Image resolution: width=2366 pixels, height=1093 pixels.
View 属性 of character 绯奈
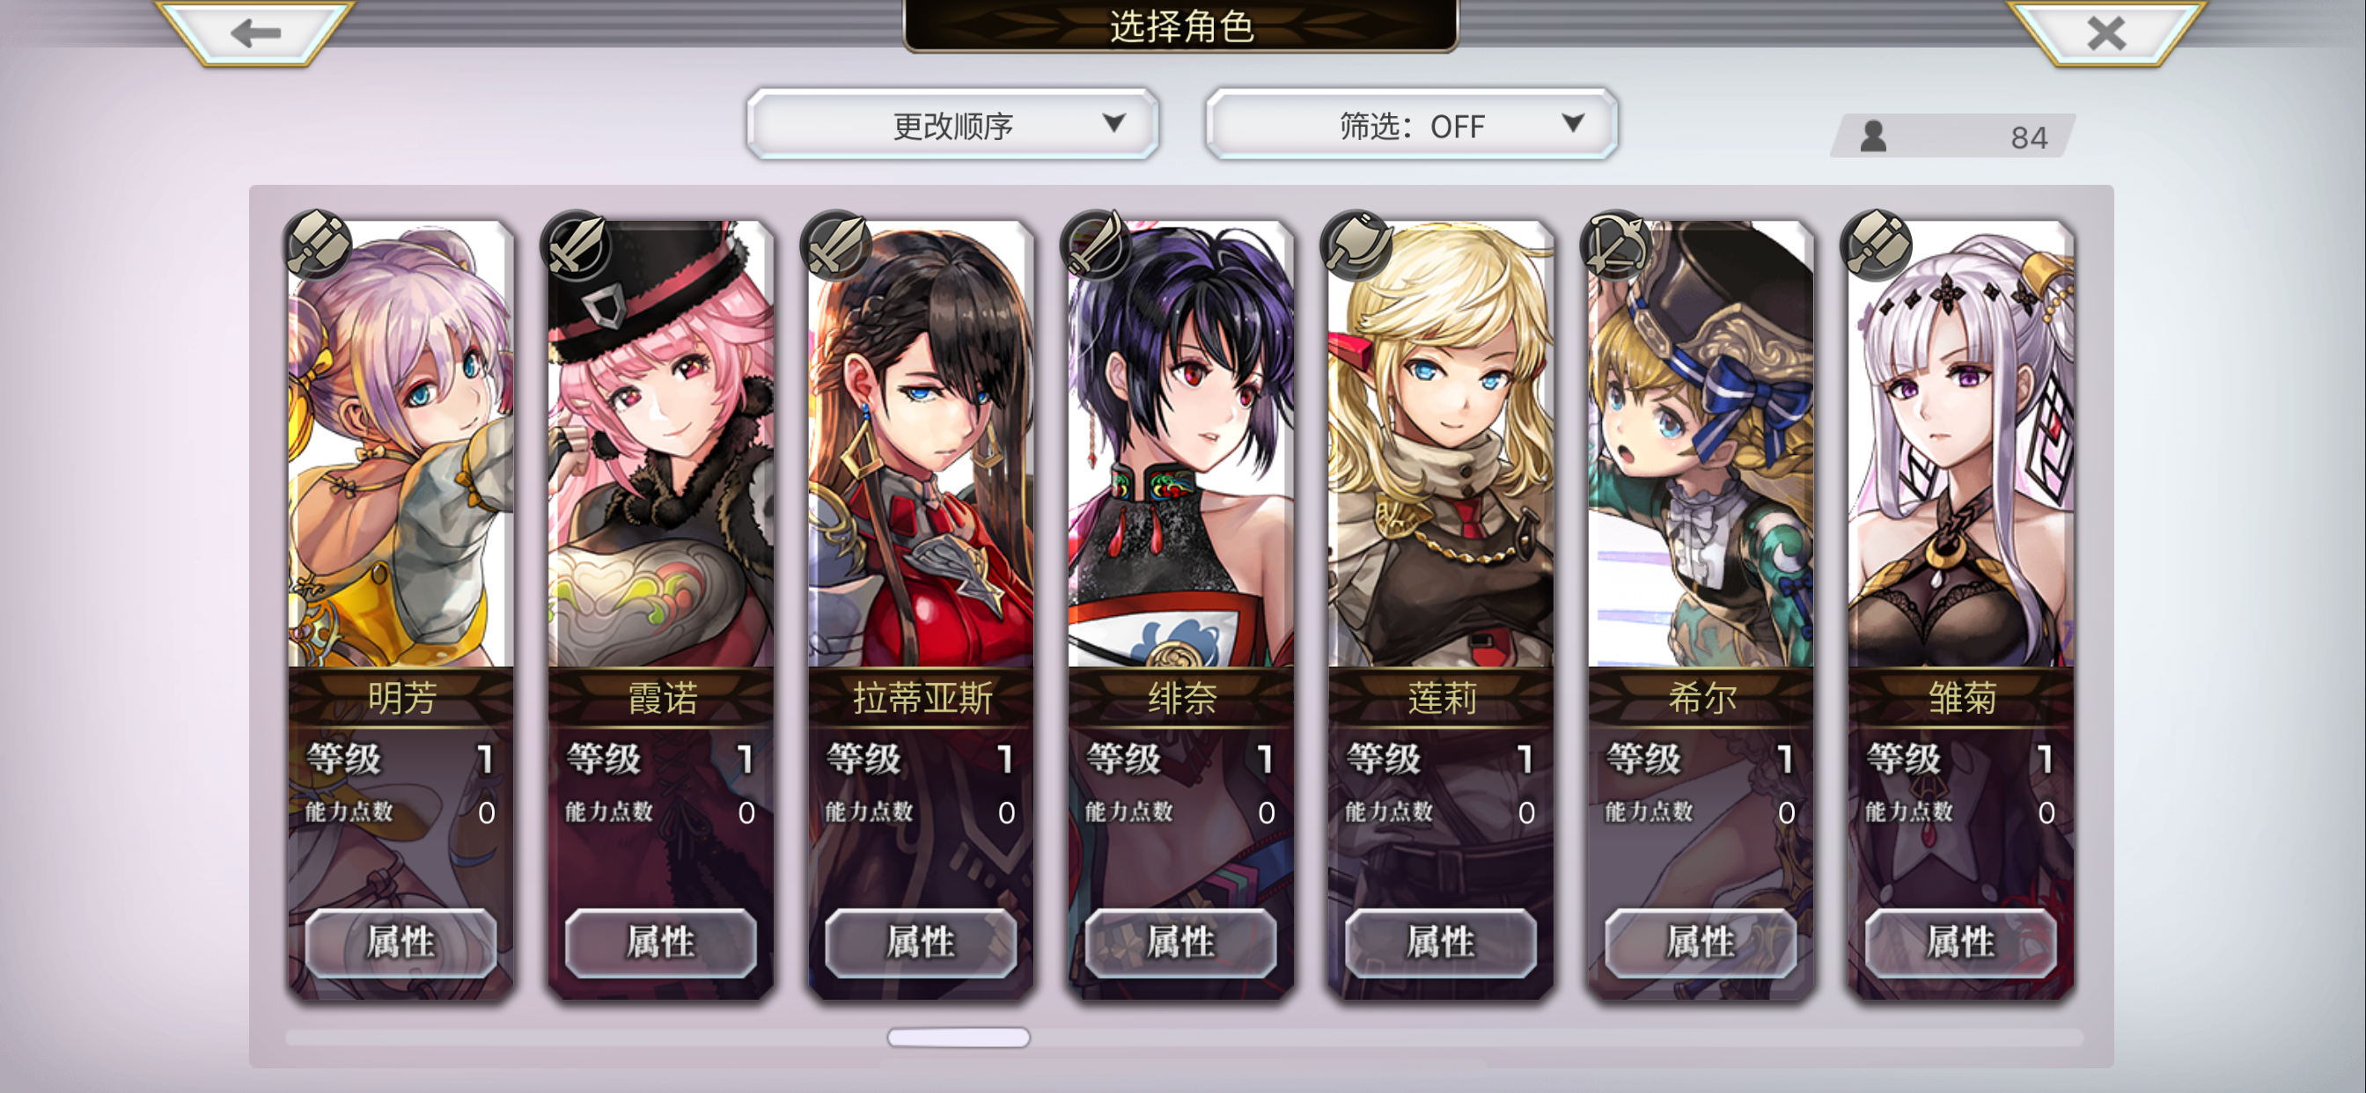(x=1180, y=942)
